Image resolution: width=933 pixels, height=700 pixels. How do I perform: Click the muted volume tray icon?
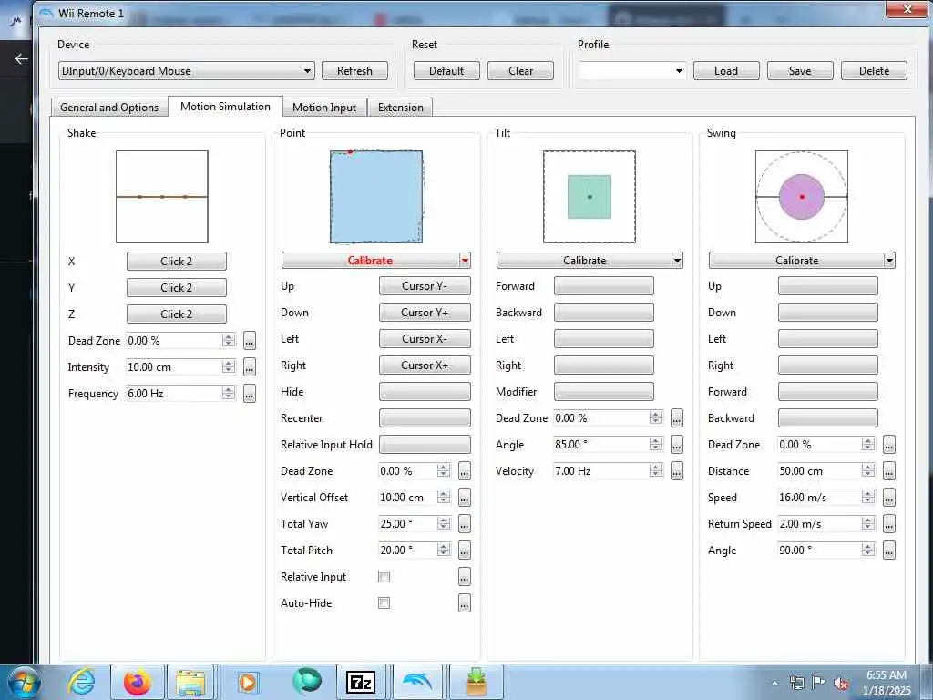click(842, 683)
